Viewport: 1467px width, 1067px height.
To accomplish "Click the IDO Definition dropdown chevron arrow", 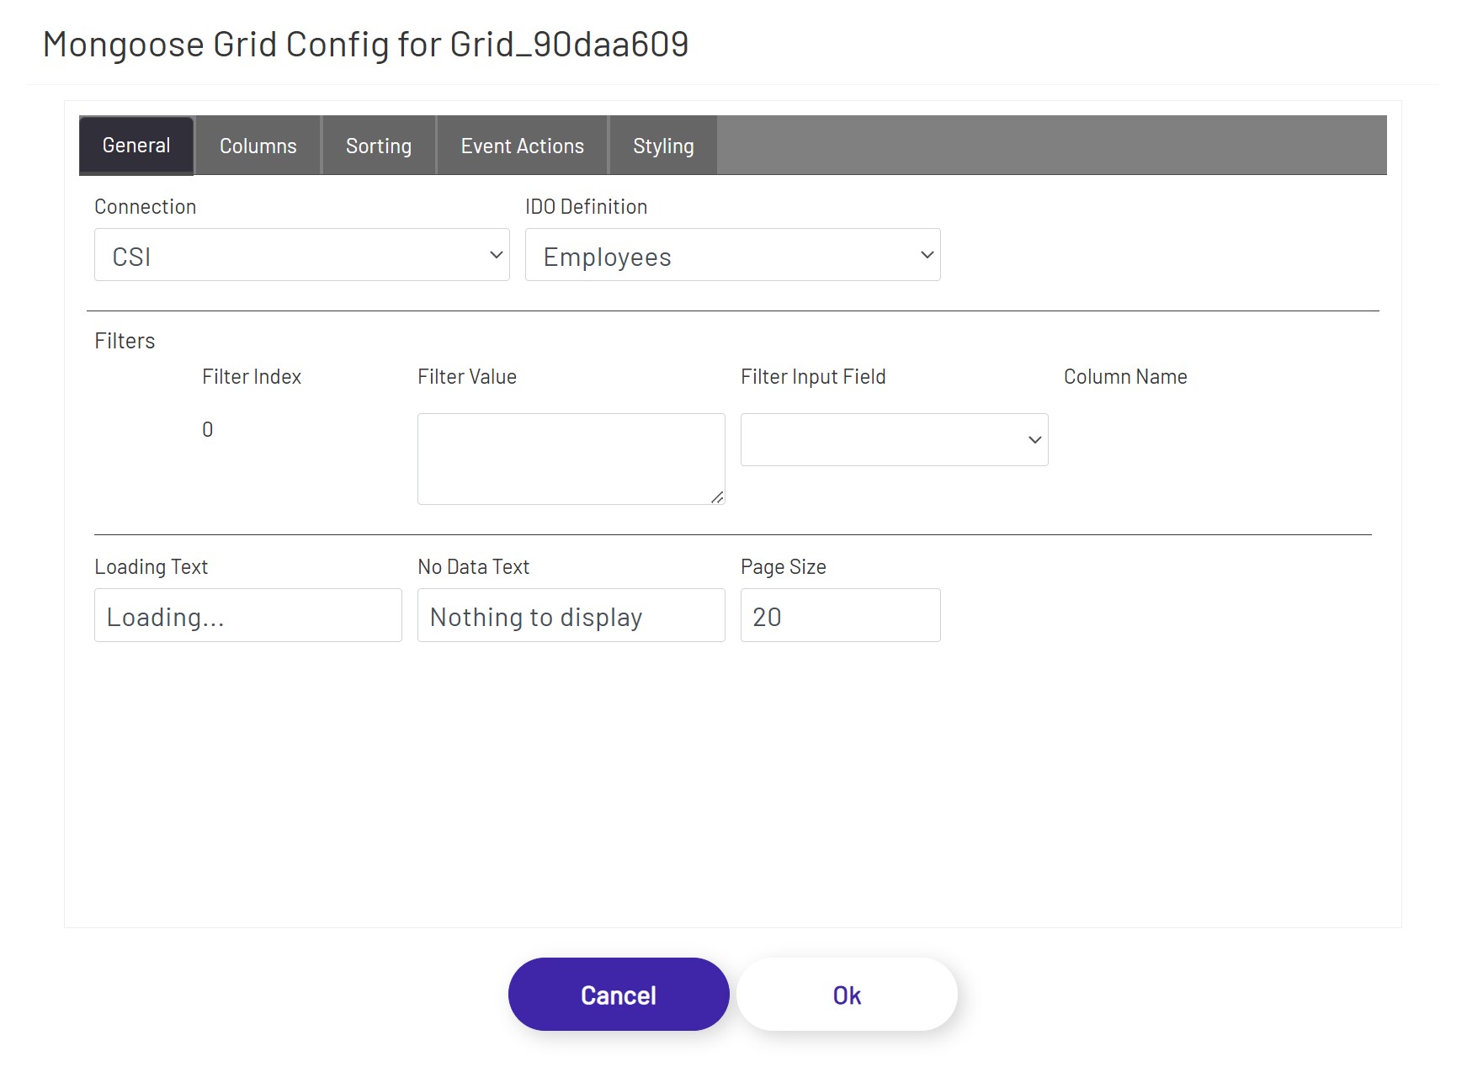I will (x=925, y=254).
